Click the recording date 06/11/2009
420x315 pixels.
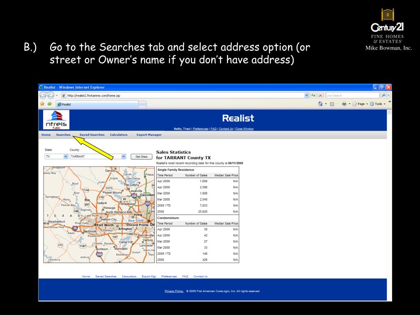point(236,163)
